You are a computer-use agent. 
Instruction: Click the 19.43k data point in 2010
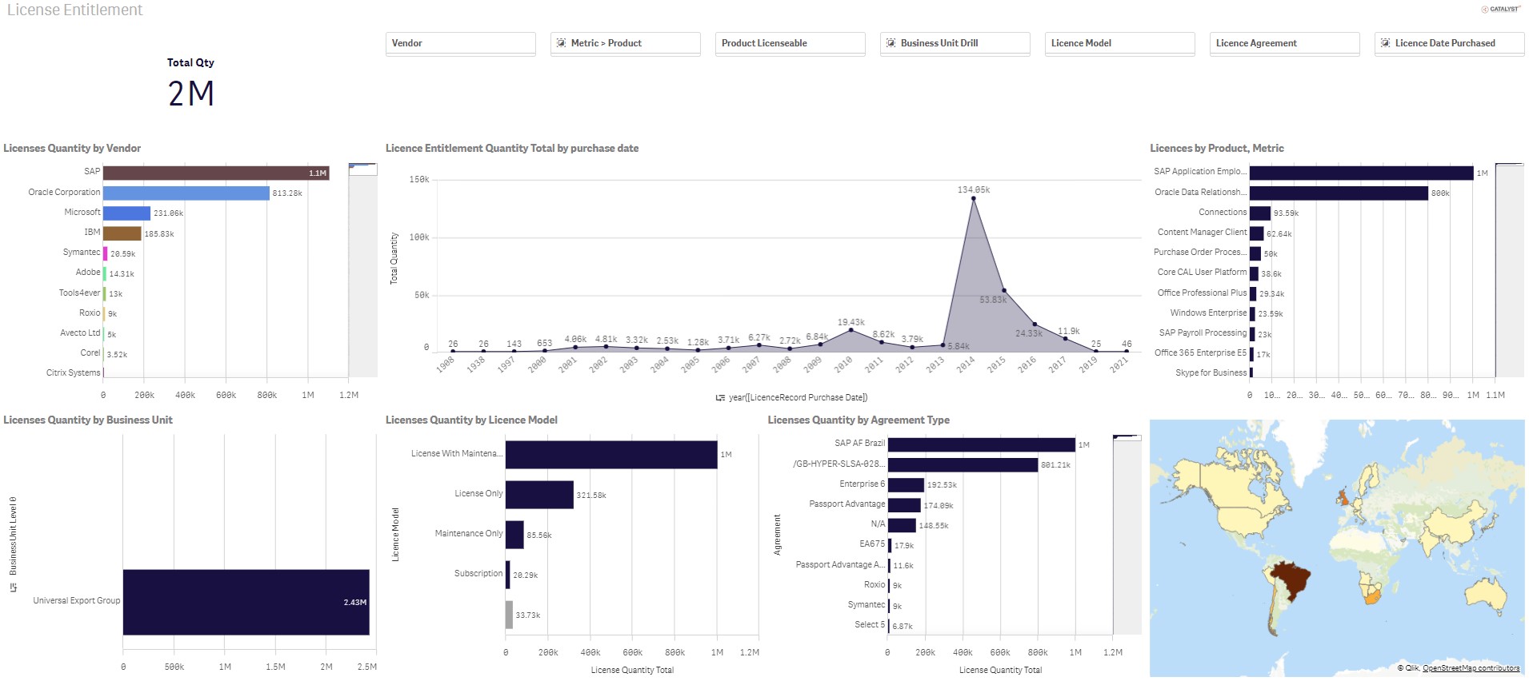tap(851, 329)
